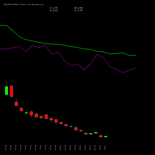155x155 pixels.
Task: Click the 21 Sep date label
Action: coord(51,148)
